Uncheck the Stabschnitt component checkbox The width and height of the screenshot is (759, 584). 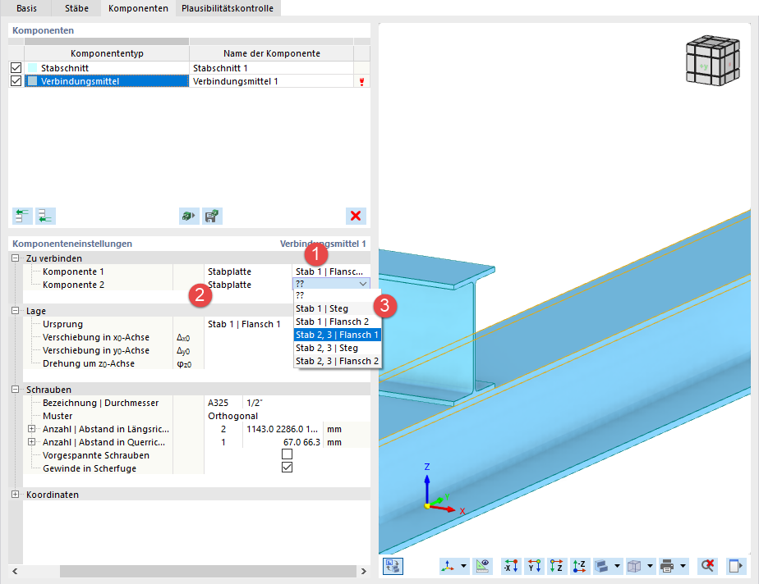point(16,68)
